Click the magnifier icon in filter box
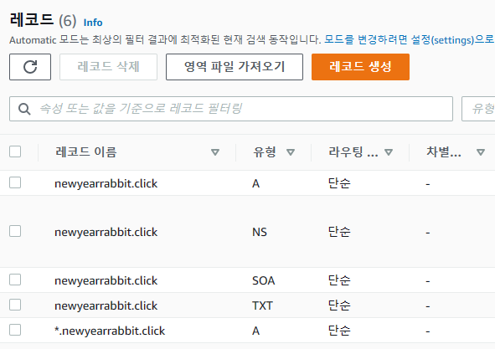This screenshot has height=349, width=495. tap(24, 109)
